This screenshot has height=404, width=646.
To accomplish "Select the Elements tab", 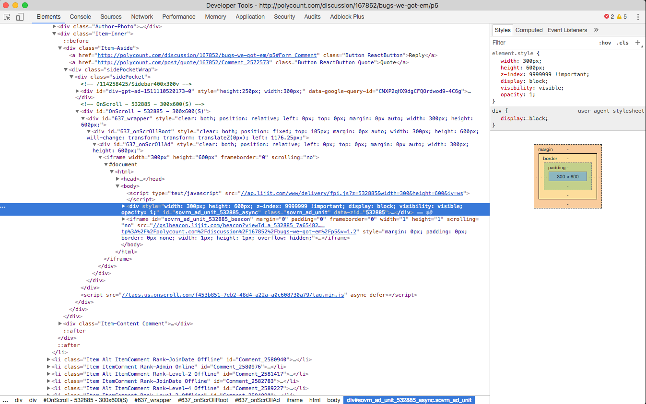I will (48, 17).
